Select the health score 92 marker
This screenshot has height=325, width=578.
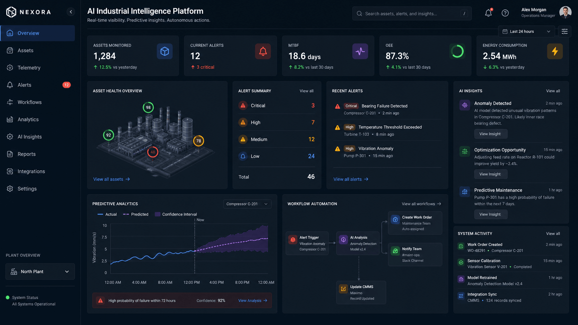point(109,135)
